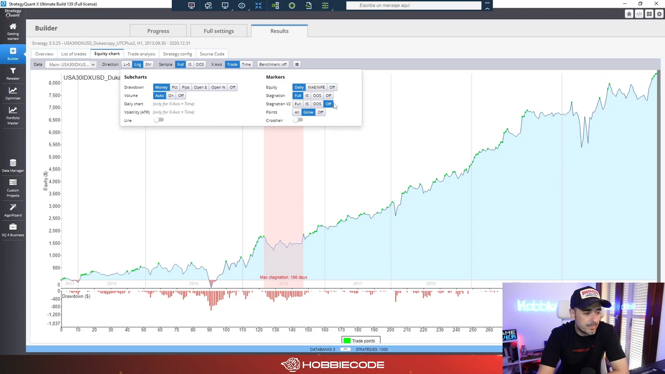
Task: Open the Overview sub-tab
Action: click(44, 54)
